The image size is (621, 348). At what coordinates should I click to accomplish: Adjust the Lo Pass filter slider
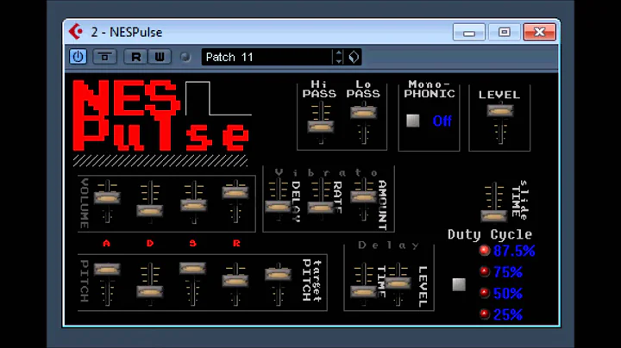coord(364,113)
